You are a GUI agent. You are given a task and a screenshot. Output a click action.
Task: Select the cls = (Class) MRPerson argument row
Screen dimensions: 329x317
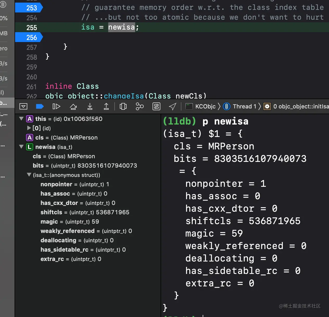88,137
